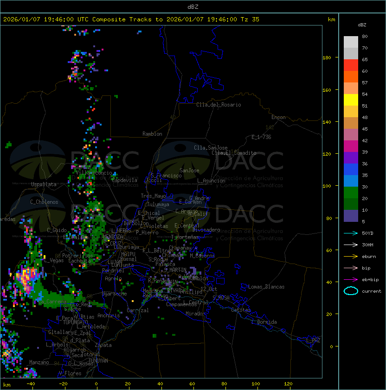Image resolution: width=386 pixels, height=390 pixels.
Task: Click the L_PAZ label on the map
Action: point(313,340)
